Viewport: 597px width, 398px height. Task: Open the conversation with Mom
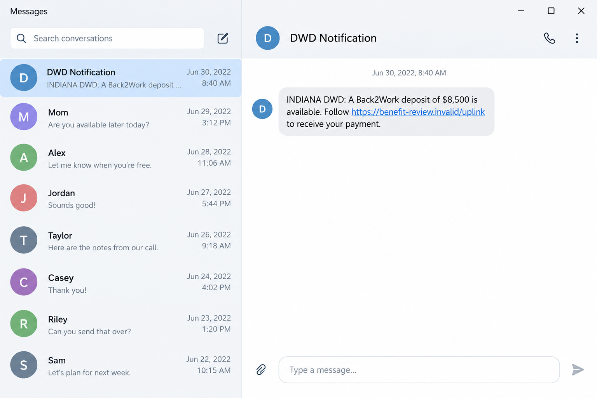[x=120, y=117]
